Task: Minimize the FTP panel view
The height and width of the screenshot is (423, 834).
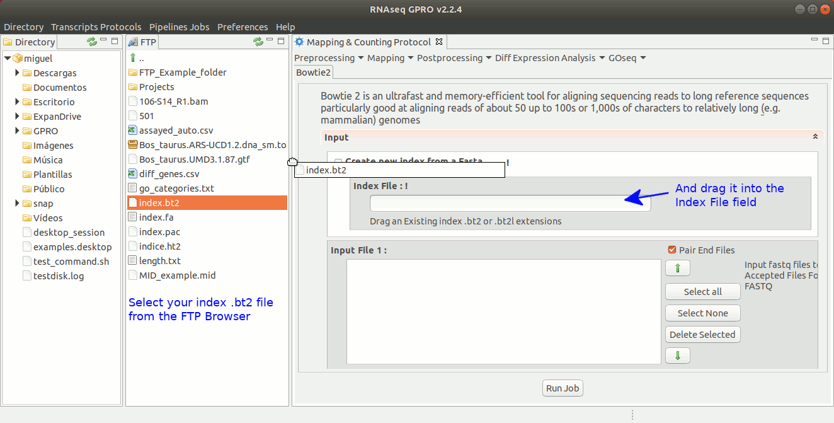Action: point(270,41)
